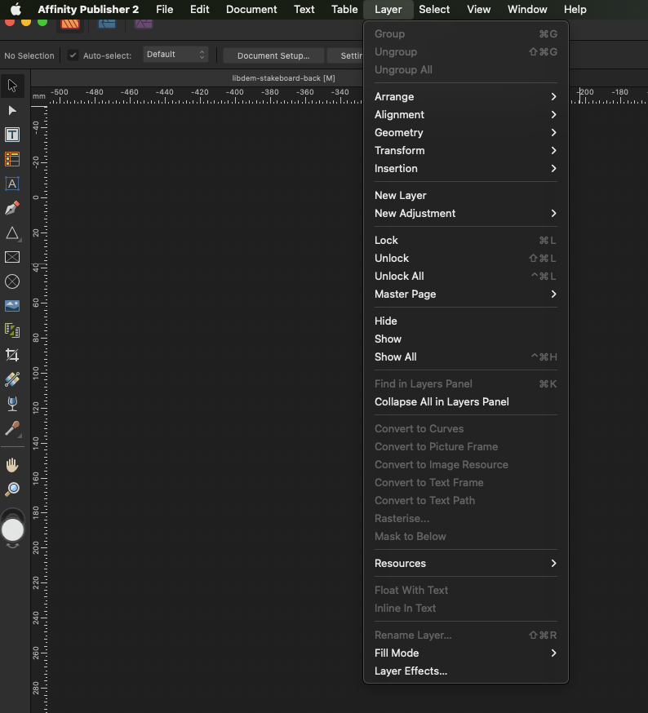
Task: Open the Table menu
Action: click(344, 9)
